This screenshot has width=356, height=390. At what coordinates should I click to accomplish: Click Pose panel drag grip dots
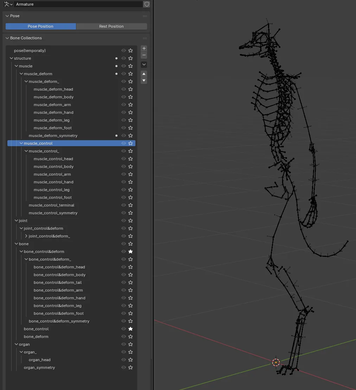click(145, 16)
